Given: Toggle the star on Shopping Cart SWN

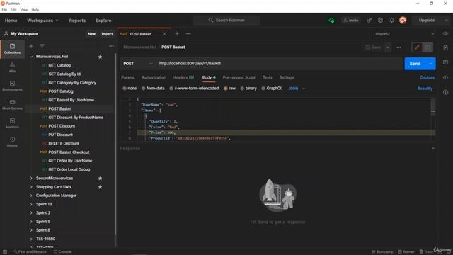Looking at the screenshot, I should [x=100, y=187].
